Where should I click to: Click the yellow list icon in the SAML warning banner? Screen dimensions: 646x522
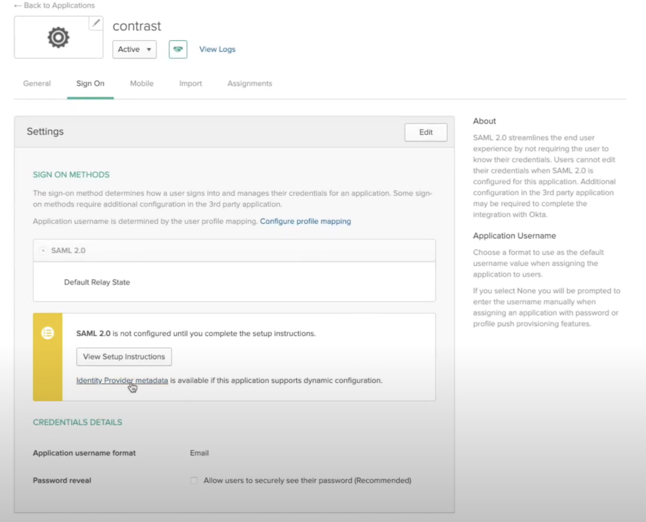pos(47,333)
